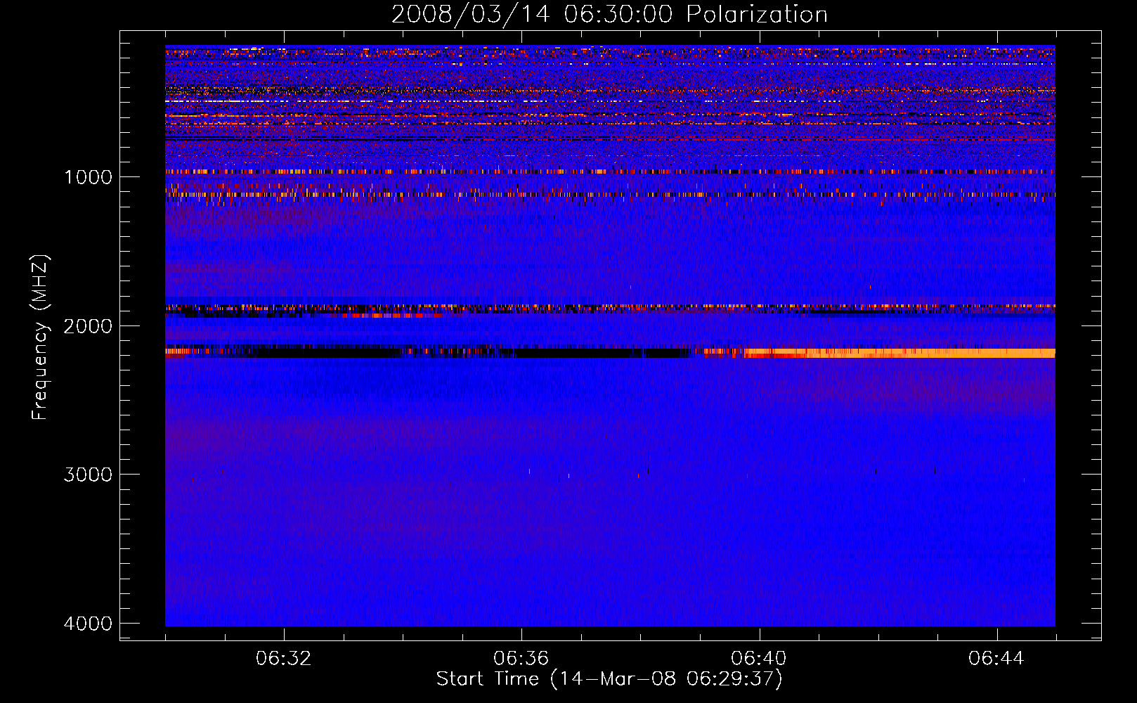Click the 06:32 time tick label
The height and width of the screenshot is (703, 1137).
[284, 659]
